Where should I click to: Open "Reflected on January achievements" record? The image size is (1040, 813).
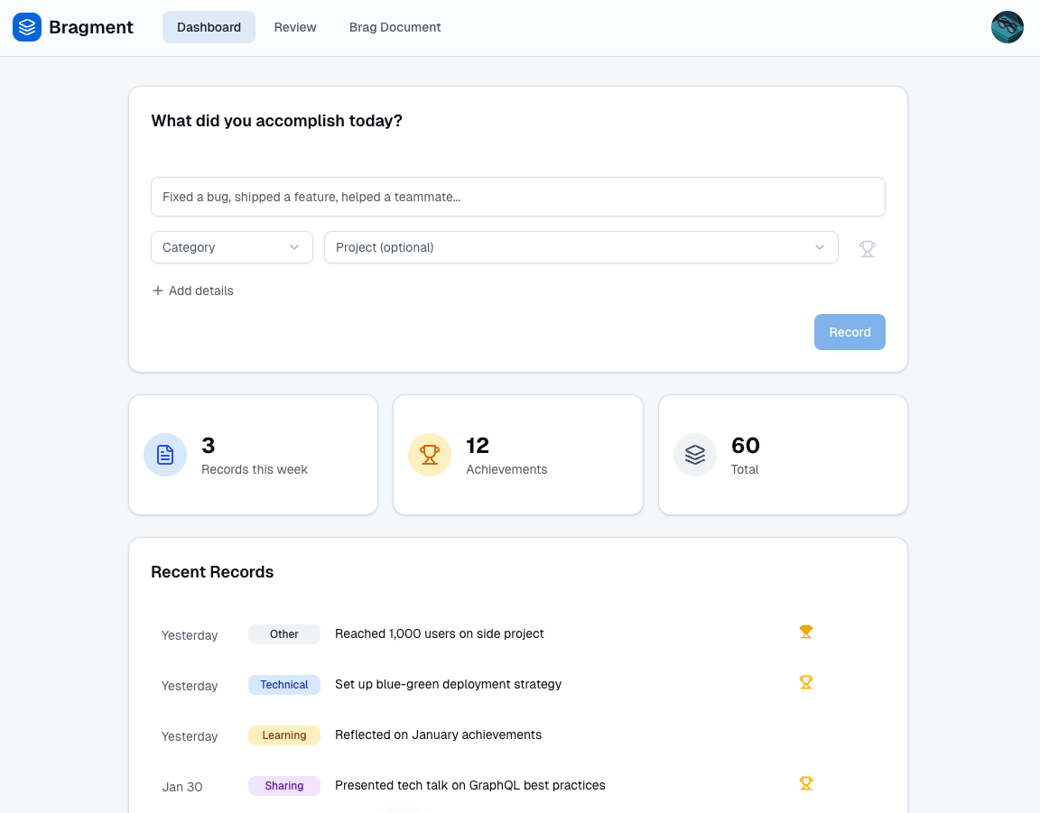pyautogui.click(x=438, y=734)
